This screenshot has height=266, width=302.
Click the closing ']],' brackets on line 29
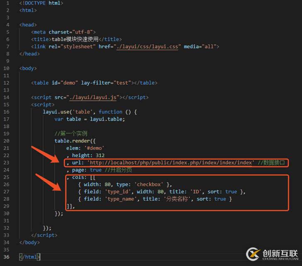(x=71, y=206)
